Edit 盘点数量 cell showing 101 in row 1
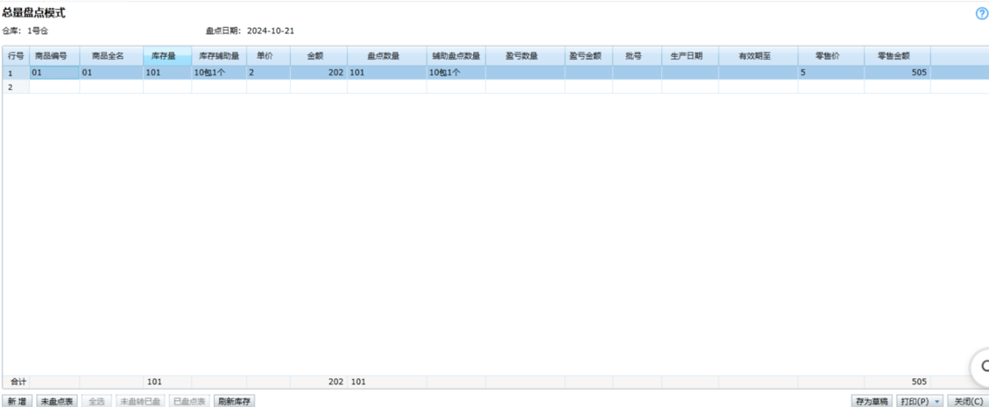 (x=385, y=73)
